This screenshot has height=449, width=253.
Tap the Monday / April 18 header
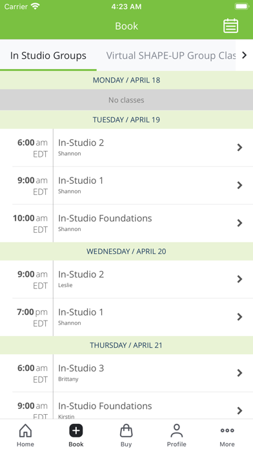126,80
